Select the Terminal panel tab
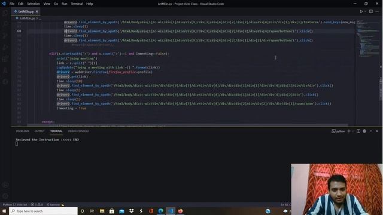Image resolution: width=383 pixels, height=215 pixels. (56, 131)
